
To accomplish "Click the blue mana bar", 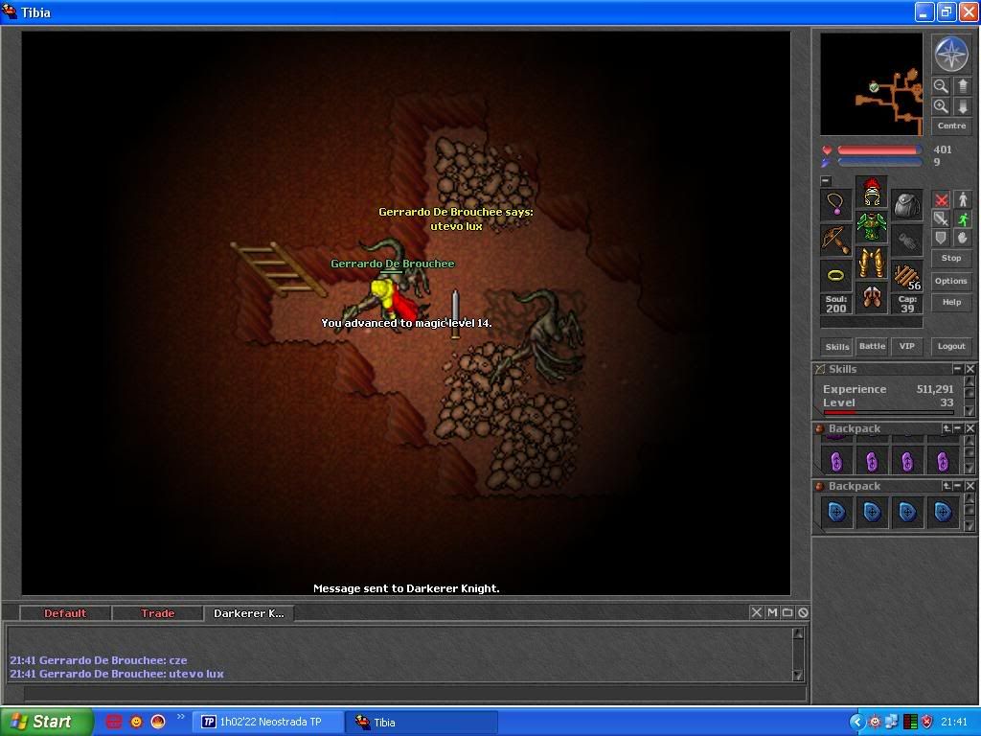I will (879, 162).
